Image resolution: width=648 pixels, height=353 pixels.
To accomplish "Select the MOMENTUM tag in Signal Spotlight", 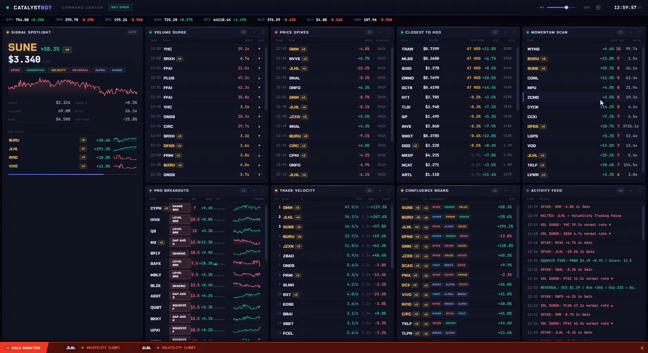I will [x=36, y=70].
